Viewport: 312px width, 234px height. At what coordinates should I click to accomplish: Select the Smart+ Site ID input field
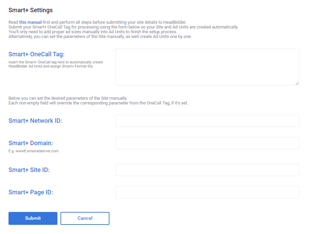[207, 170]
